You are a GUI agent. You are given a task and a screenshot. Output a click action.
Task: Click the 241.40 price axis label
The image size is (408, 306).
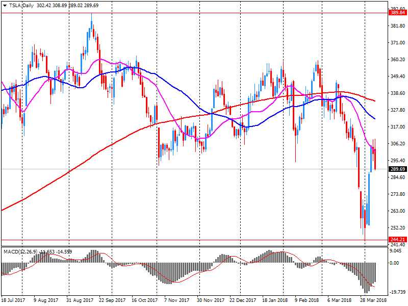[398, 245]
